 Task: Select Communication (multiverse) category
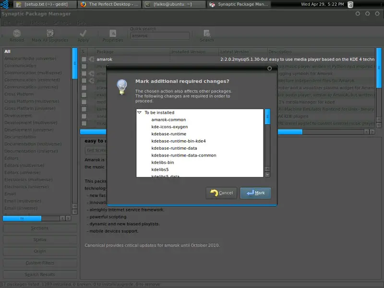pyautogui.click(x=33, y=73)
